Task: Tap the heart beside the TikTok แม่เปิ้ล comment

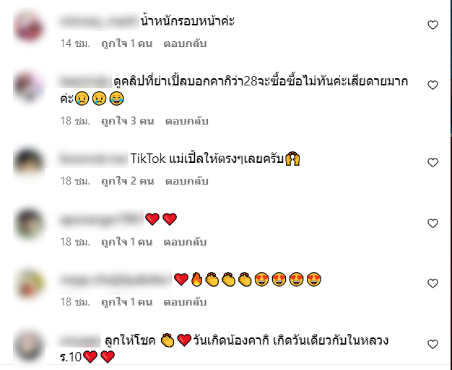Action: (x=433, y=162)
